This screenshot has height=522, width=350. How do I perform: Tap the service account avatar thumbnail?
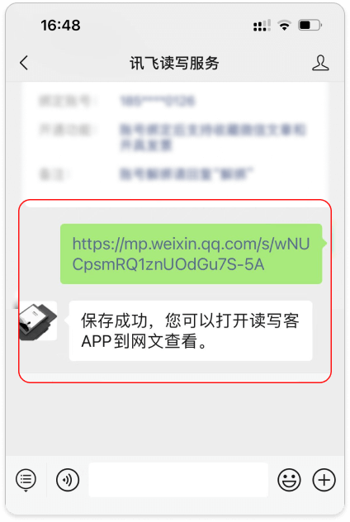tap(38, 320)
